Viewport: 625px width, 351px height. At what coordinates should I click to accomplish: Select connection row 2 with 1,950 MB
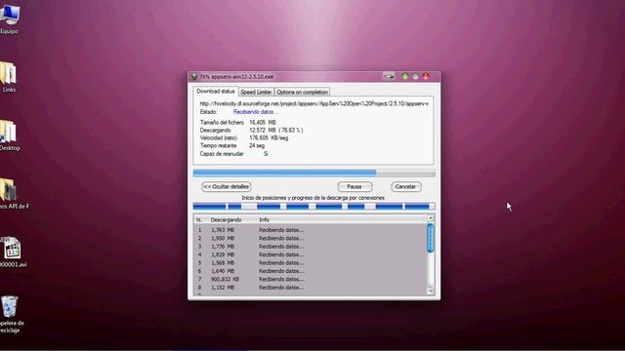[x=311, y=238]
